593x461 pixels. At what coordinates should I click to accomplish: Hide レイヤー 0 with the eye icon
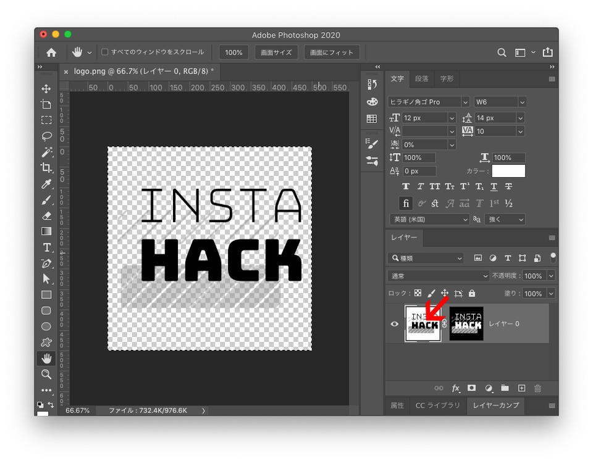(x=395, y=324)
